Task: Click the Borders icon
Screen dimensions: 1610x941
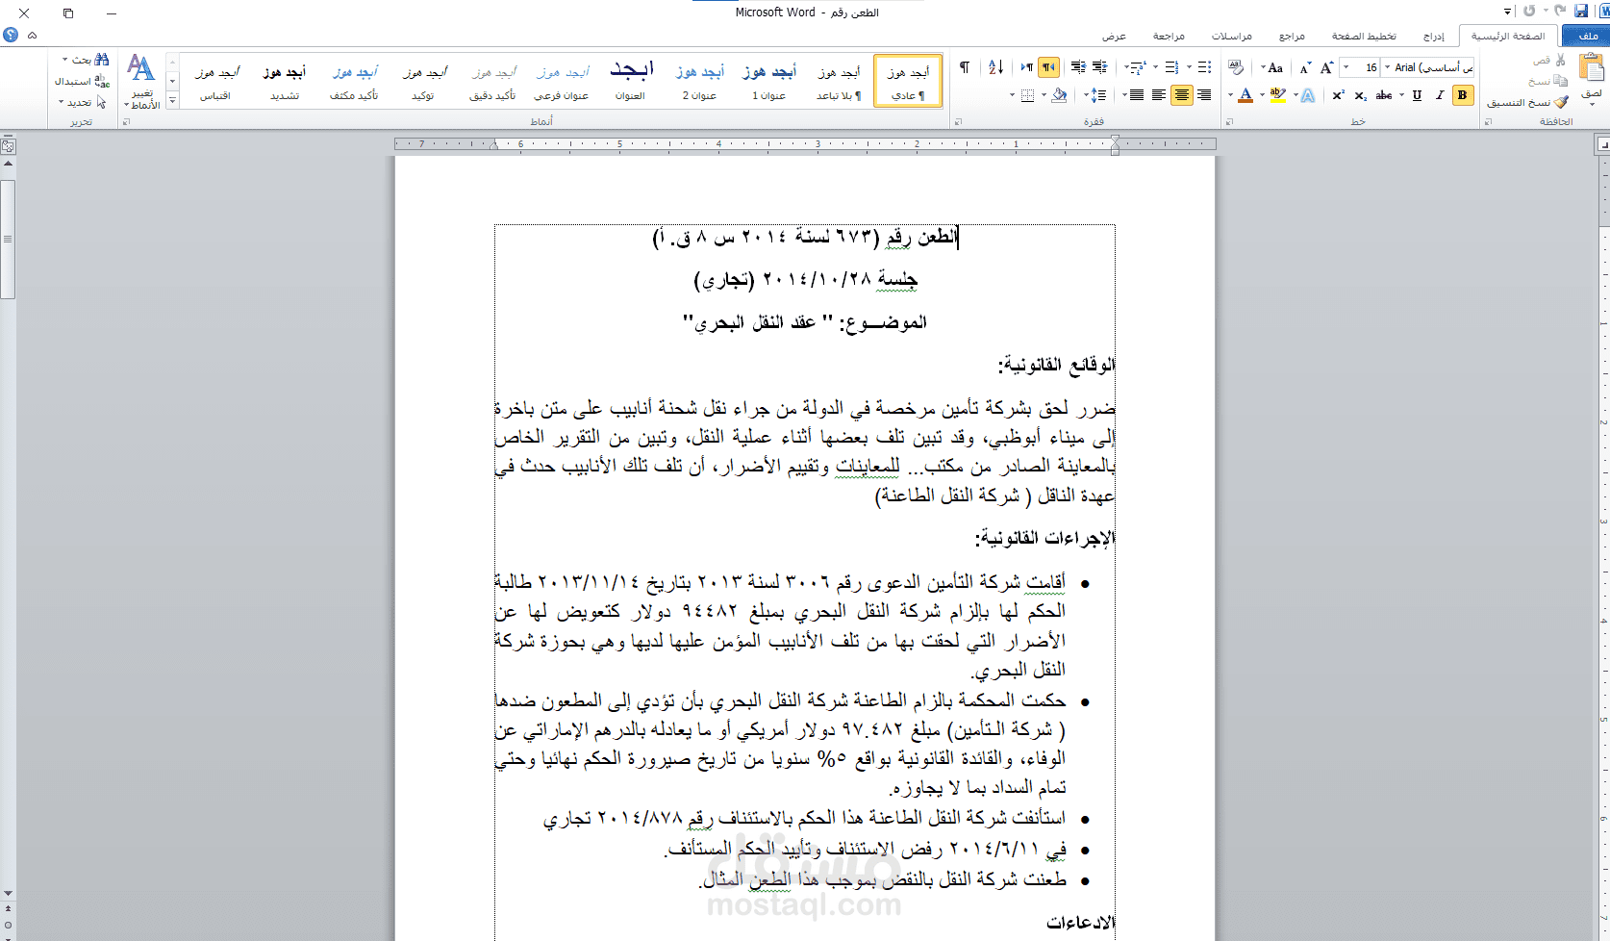Action: 1027,95
